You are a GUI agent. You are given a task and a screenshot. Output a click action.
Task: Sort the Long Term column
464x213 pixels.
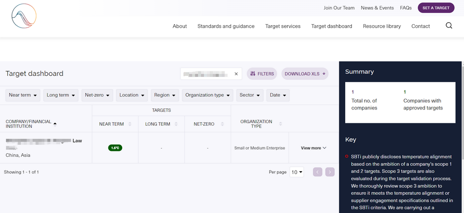(176, 124)
